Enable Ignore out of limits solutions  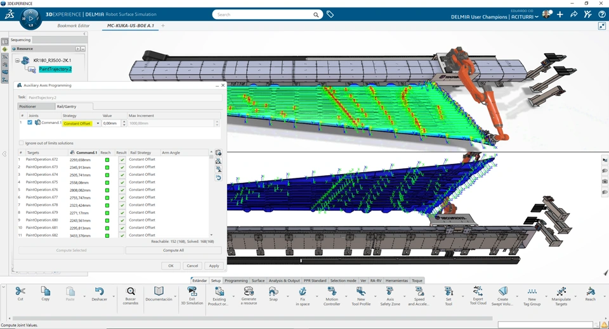[22, 143]
